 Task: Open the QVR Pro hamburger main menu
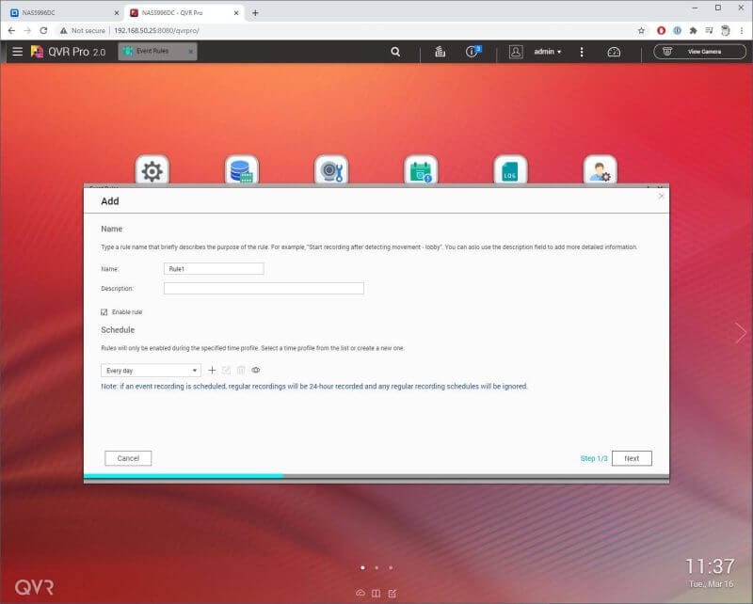pos(17,52)
